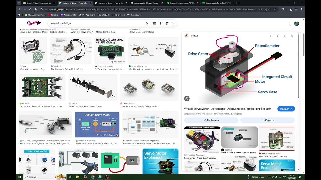Click the Поділитися share button
This screenshot has height=180, width=321.
[x=211, y=120]
